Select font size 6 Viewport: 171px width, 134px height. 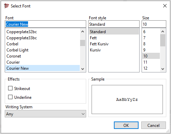click(x=151, y=32)
